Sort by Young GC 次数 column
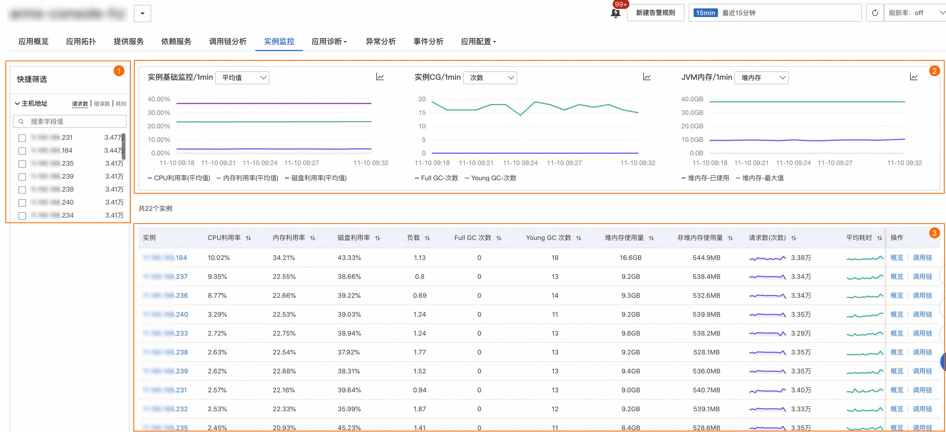The image size is (946, 432). [579, 238]
